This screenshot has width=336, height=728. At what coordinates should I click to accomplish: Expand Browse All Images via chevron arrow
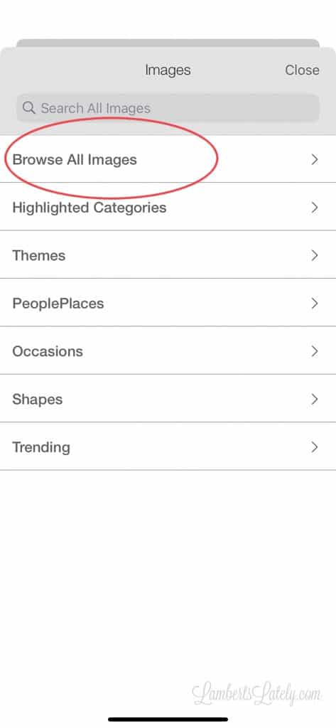click(315, 159)
